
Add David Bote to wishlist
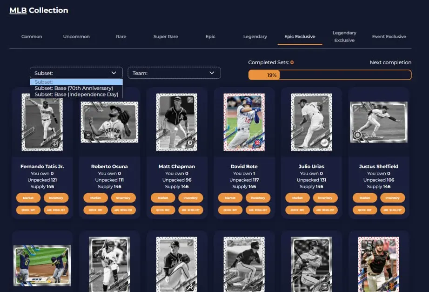click(258, 210)
